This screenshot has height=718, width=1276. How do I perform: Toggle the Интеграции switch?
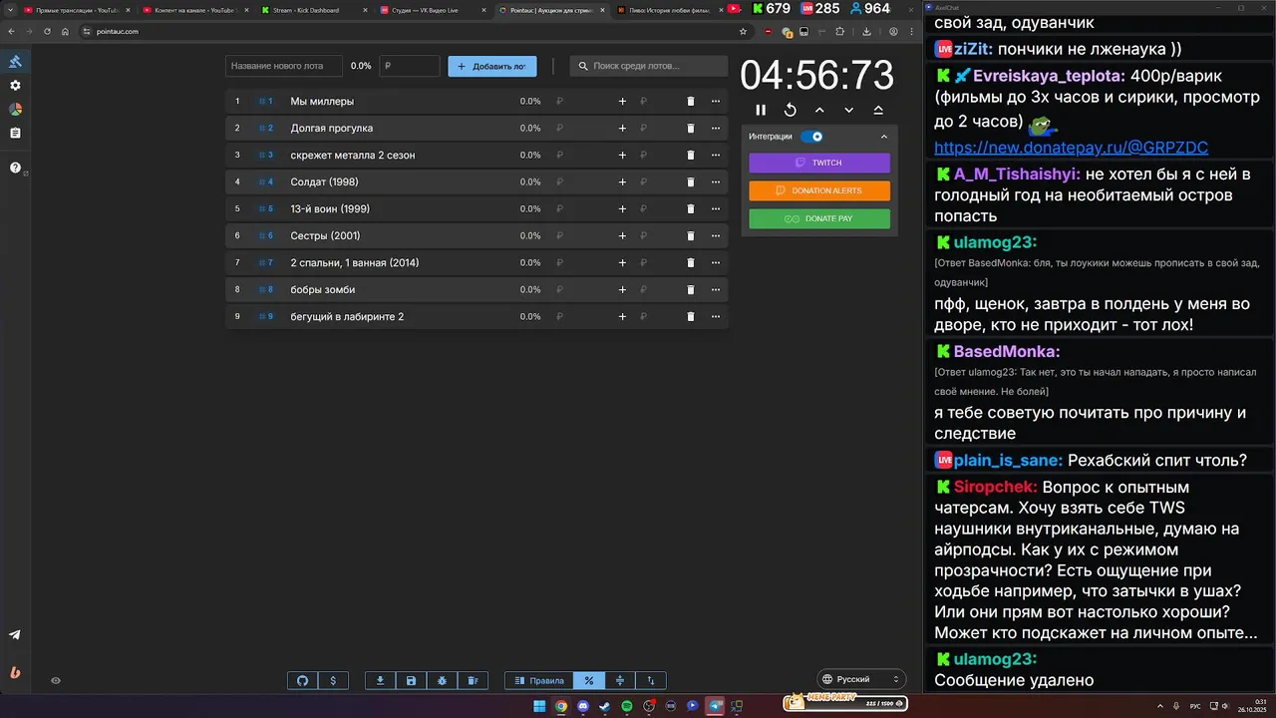(812, 137)
